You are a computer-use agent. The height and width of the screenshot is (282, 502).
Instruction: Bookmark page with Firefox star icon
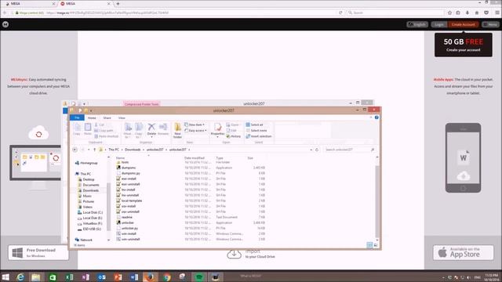449,13
